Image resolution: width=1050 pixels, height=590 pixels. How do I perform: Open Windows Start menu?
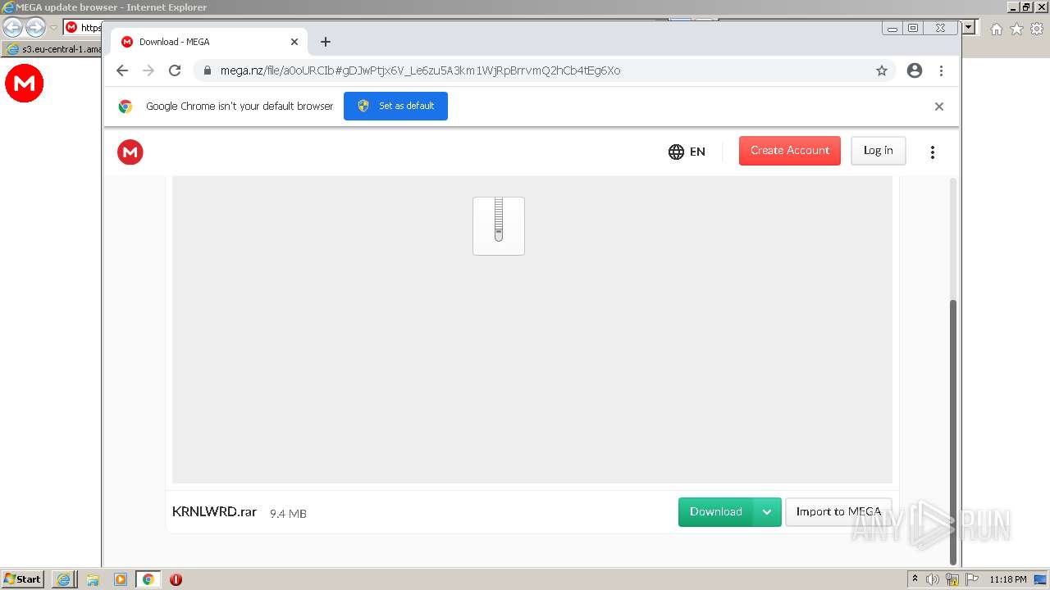[x=23, y=579]
